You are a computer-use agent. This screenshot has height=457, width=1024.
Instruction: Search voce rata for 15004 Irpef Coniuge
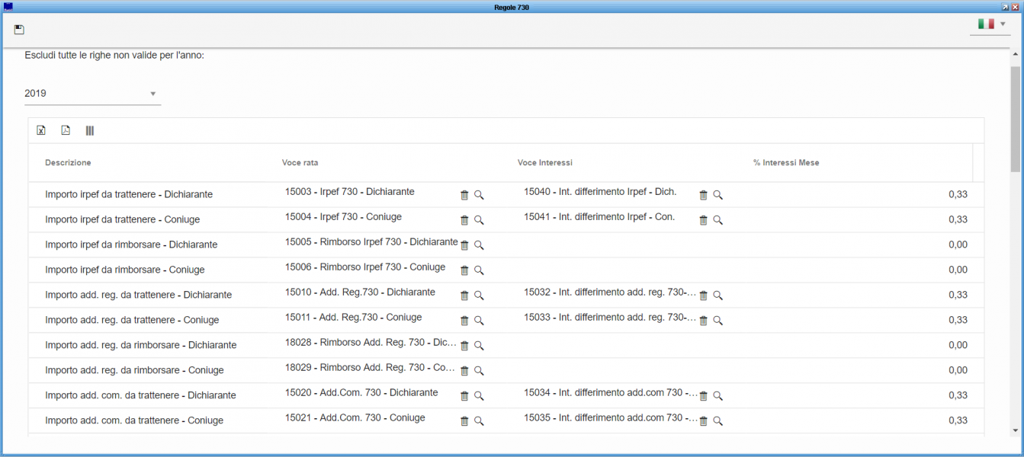479,220
